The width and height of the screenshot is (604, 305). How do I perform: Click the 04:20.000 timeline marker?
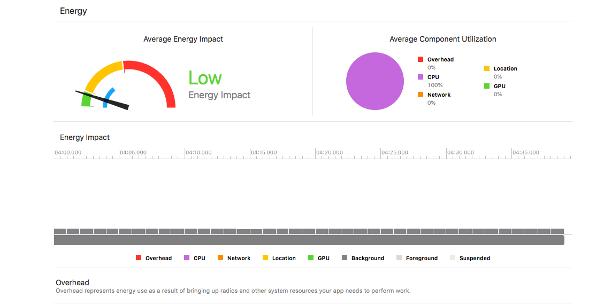(330, 152)
